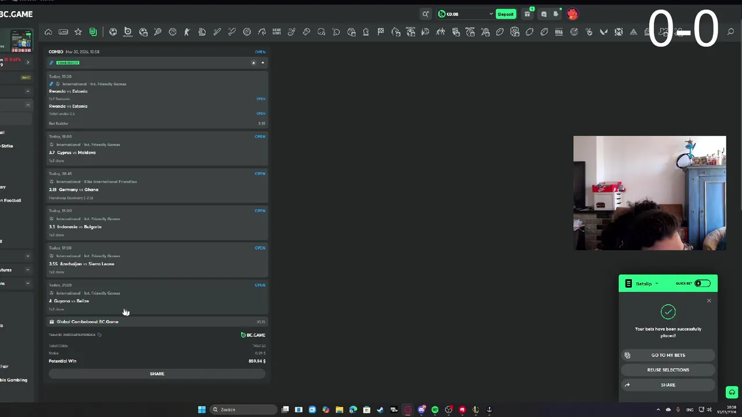Select the checkered racing flag icon

[381, 32]
